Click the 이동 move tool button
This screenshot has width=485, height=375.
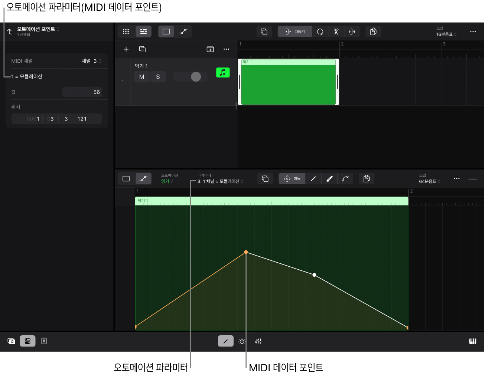click(292, 179)
